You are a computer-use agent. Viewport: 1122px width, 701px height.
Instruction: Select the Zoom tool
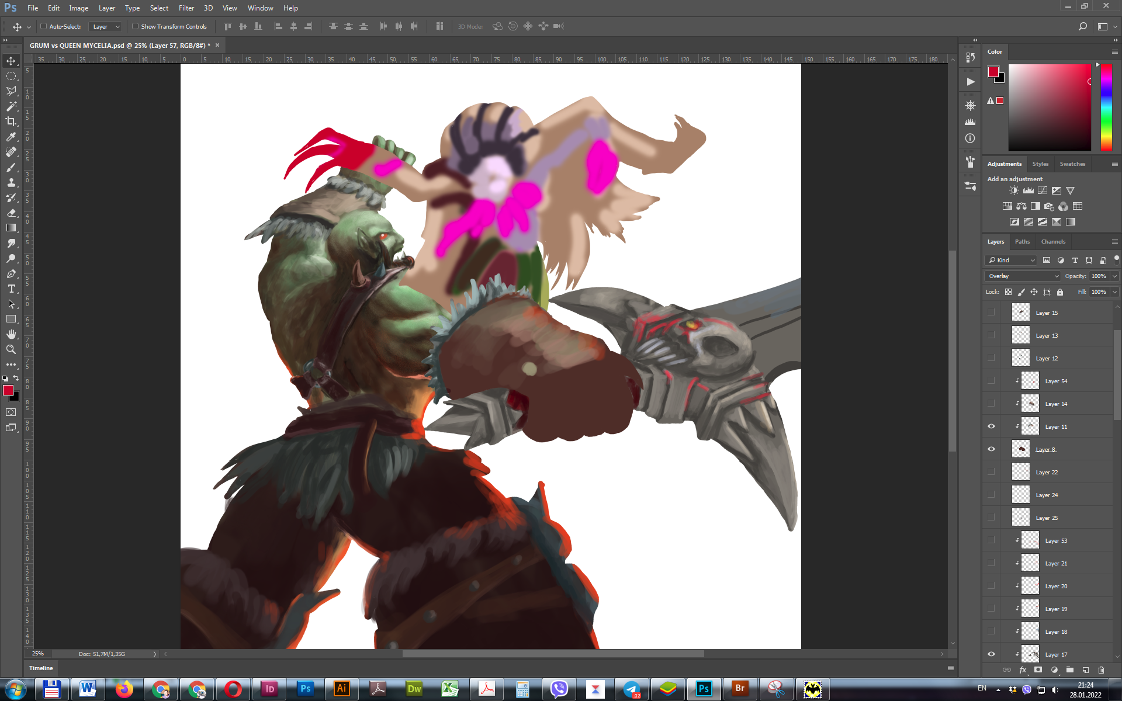click(x=11, y=349)
